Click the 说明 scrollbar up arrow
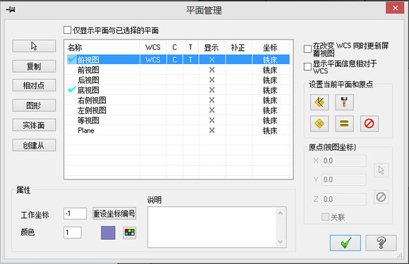Viewport: 409px width, 264px height. tap(281, 213)
